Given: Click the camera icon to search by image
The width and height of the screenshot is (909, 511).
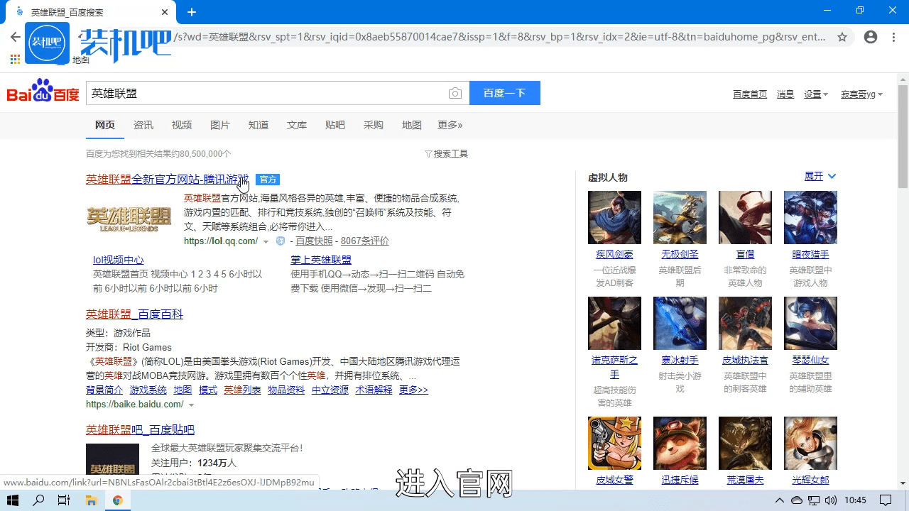Looking at the screenshot, I should pyautogui.click(x=455, y=93).
